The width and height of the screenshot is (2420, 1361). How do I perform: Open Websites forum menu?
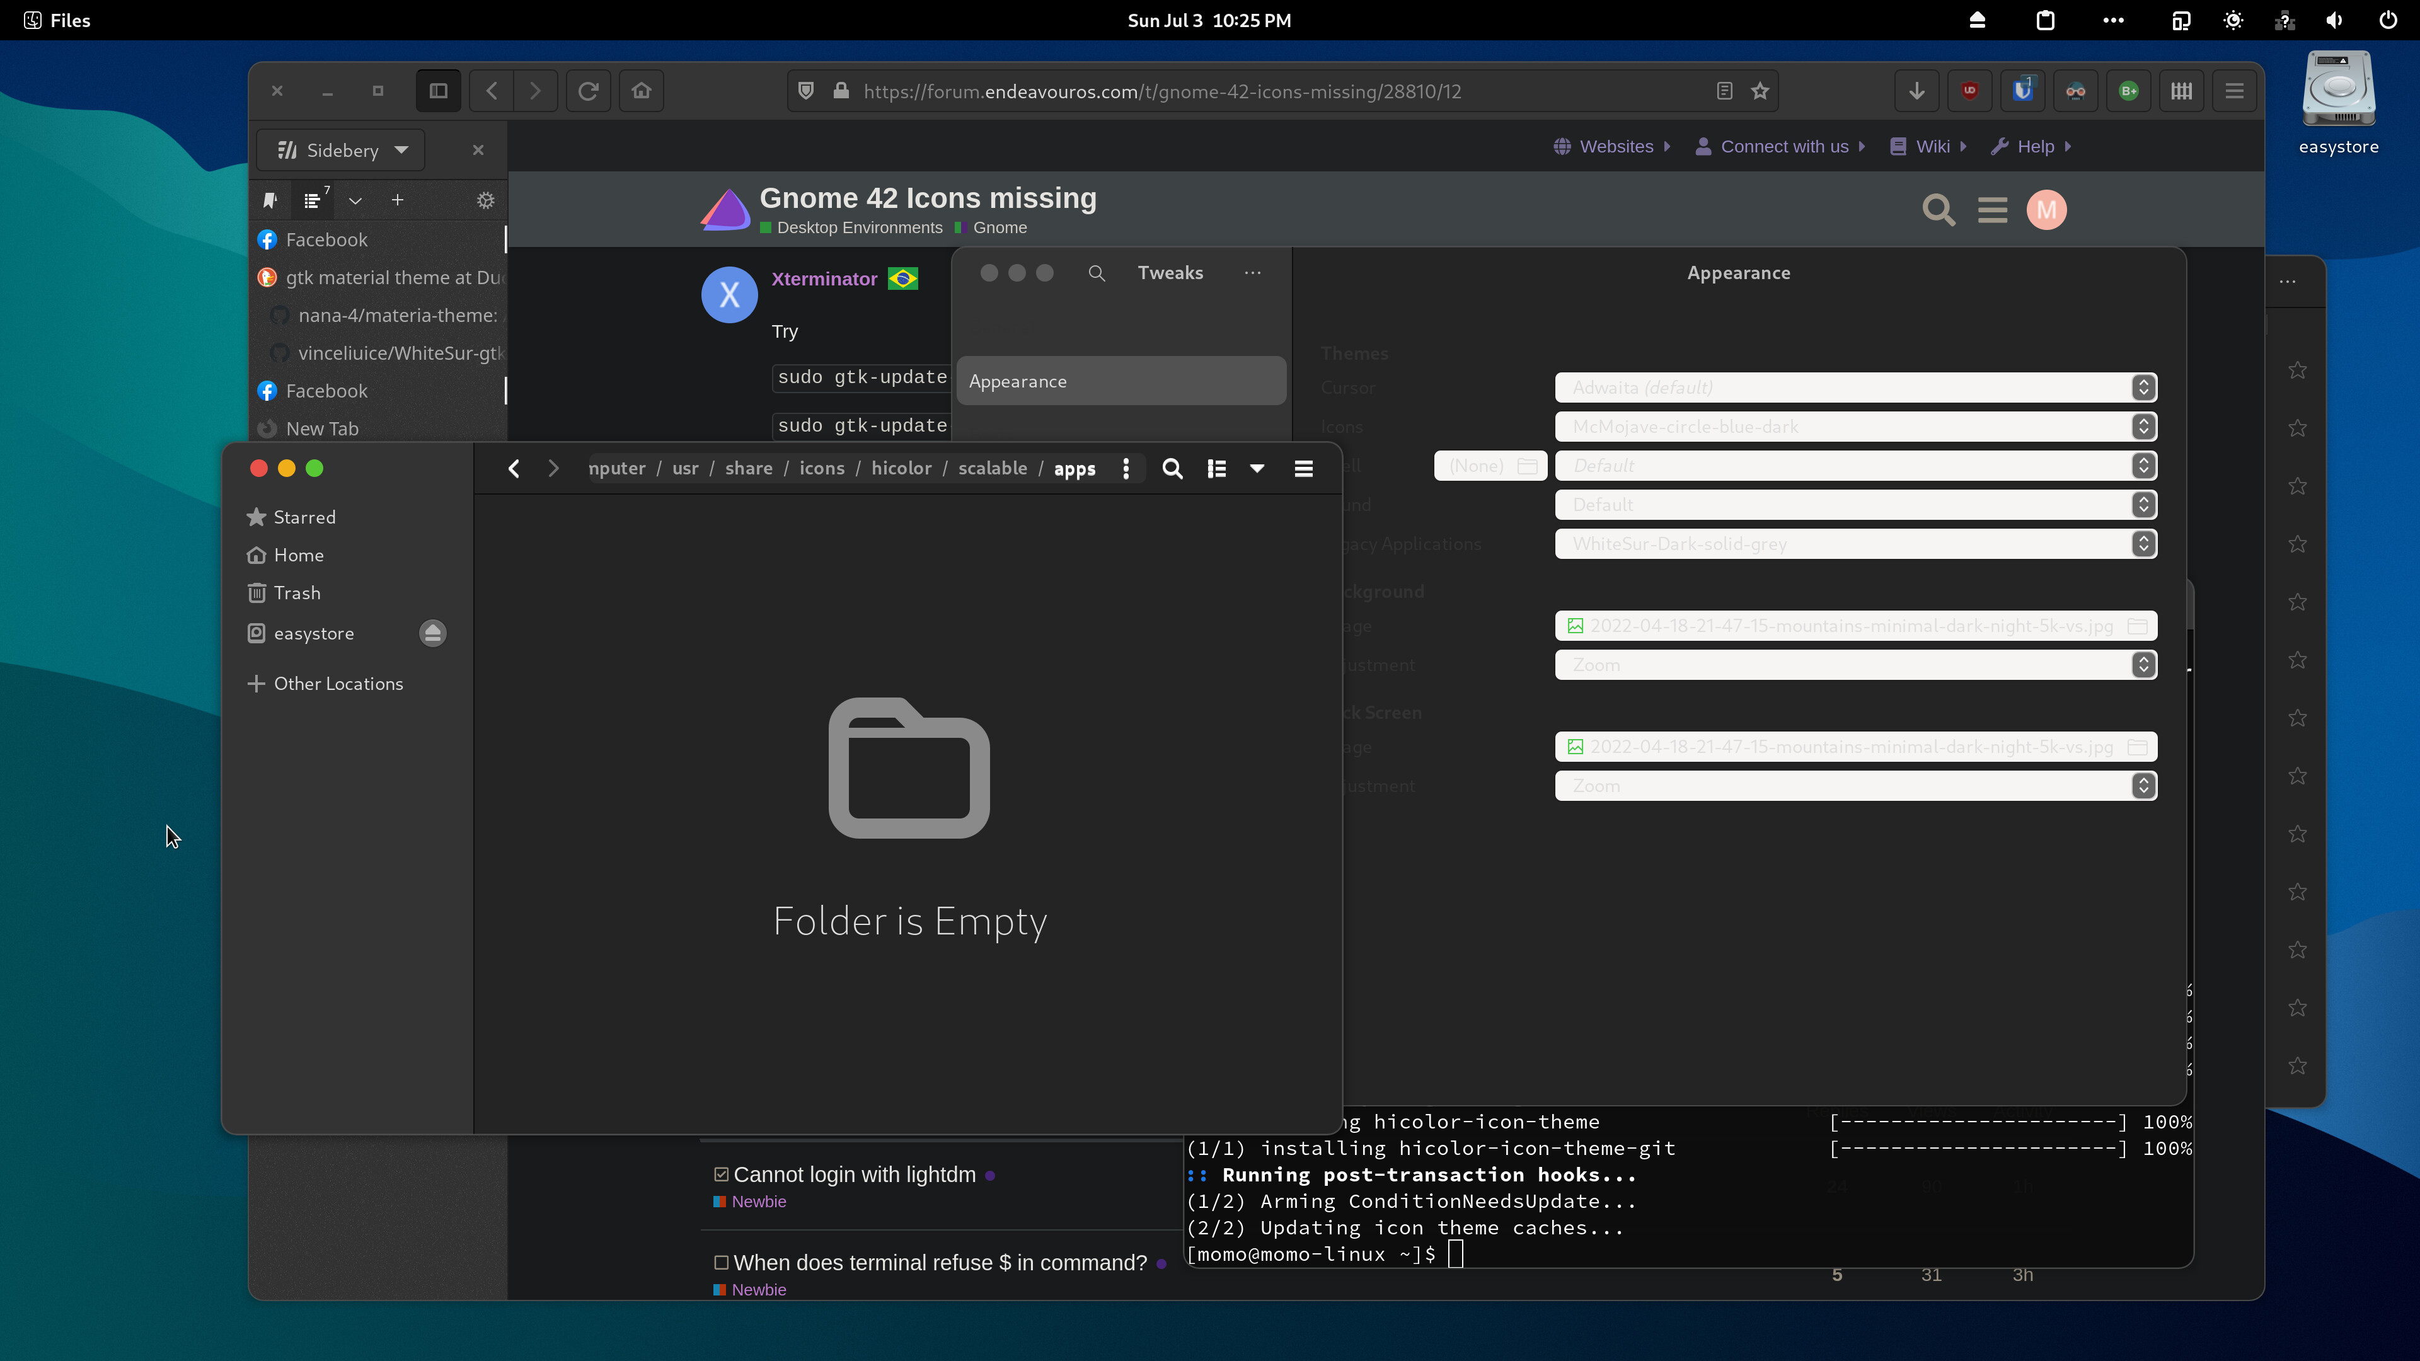[1611, 147]
